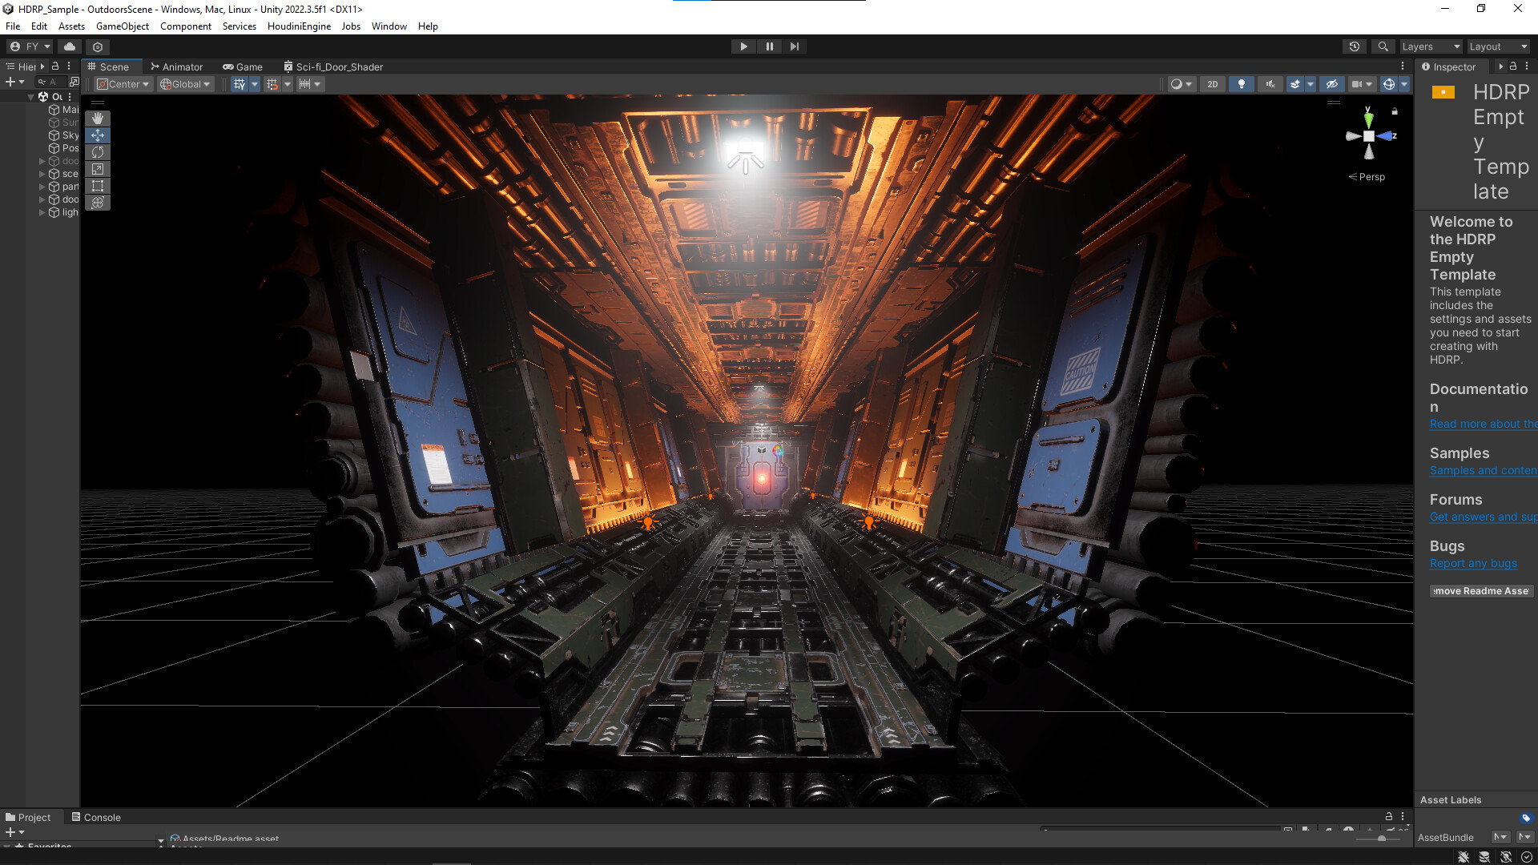Open the search window with the magnifier icon
1538x865 pixels.
click(1383, 46)
